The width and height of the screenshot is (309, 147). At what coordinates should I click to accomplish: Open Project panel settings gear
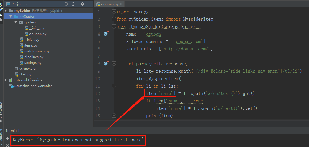(x=82, y=4)
